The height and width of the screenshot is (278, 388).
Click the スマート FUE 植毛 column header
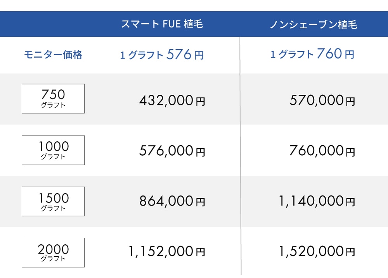tap(162, 24)
